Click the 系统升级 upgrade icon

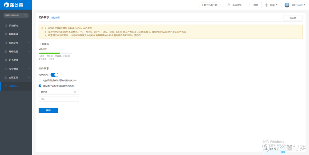pos(229,5)
